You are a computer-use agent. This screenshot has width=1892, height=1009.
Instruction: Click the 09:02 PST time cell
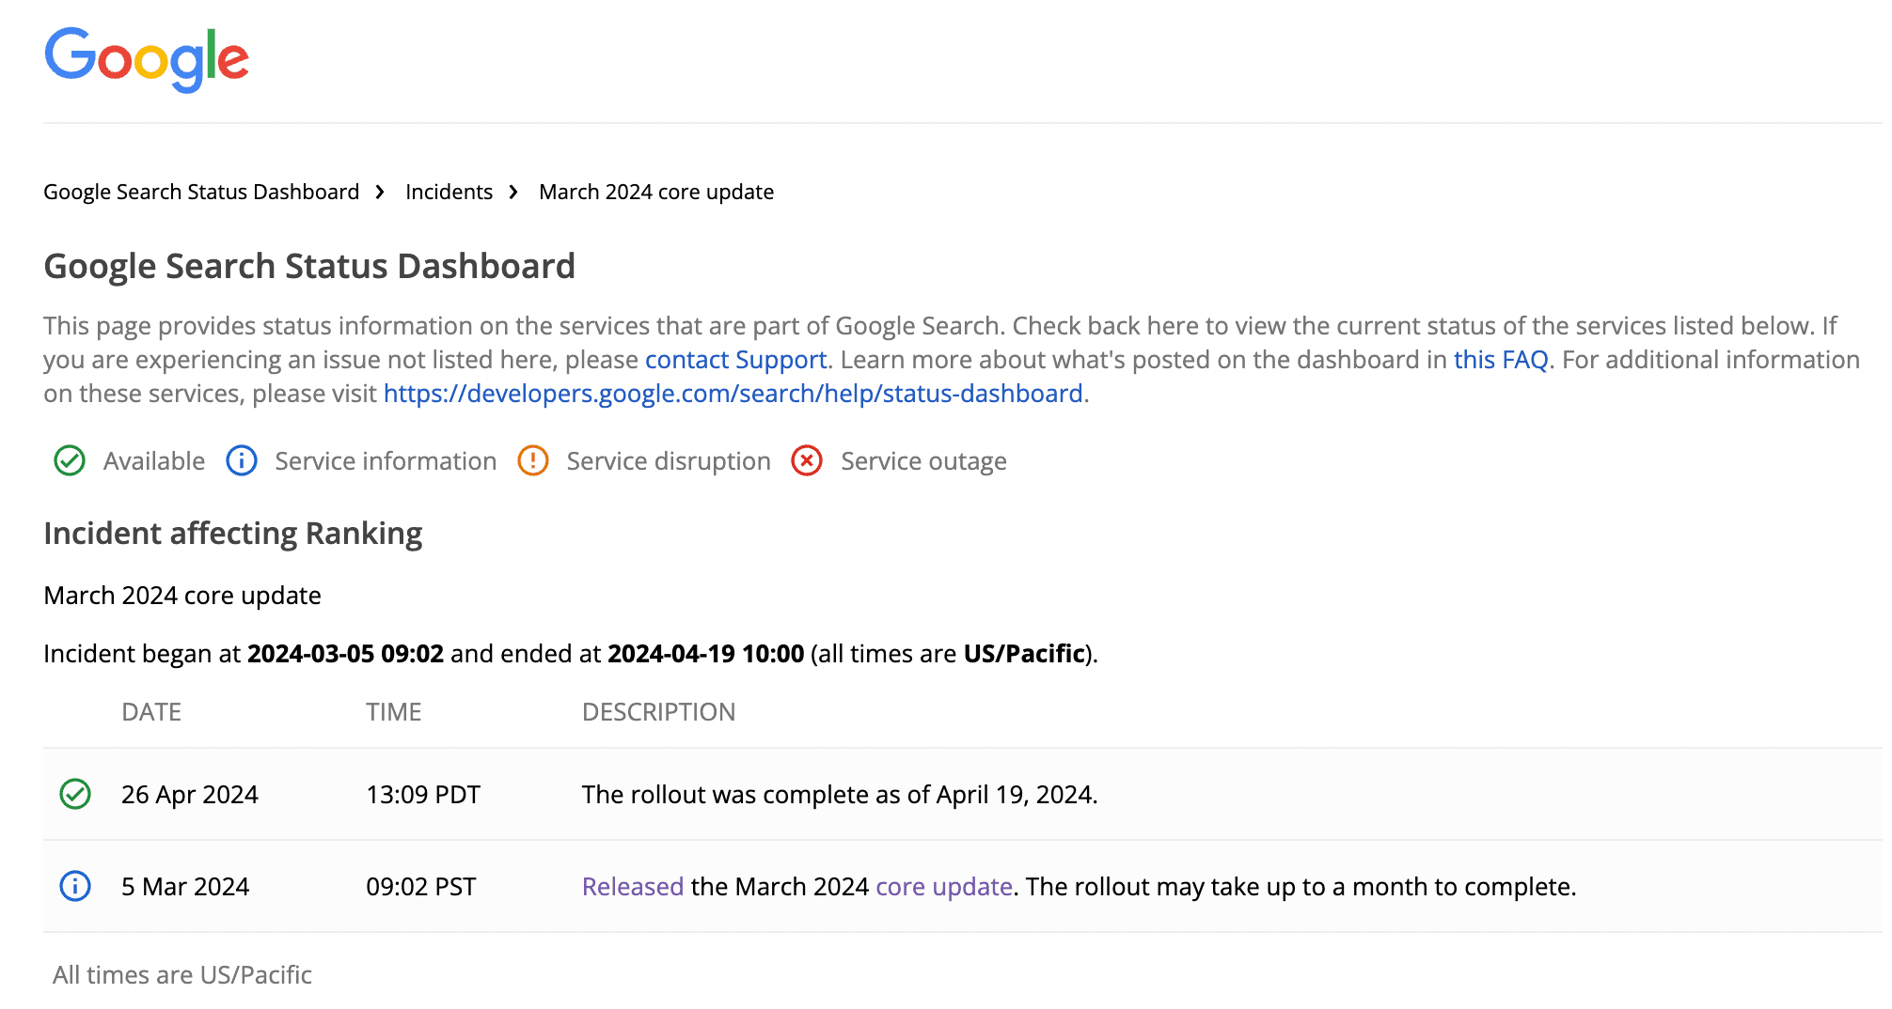point(421,887)
